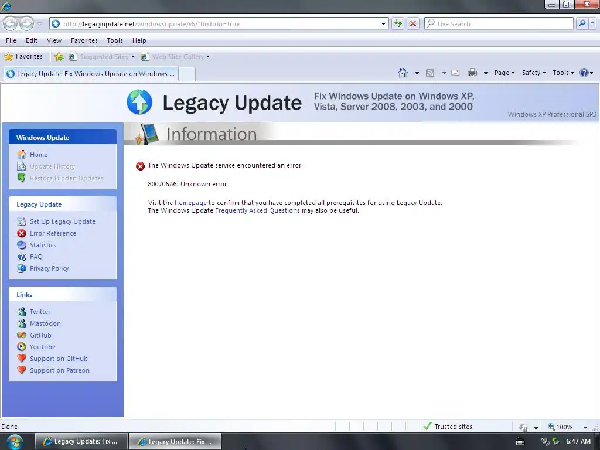Open Set Up Legacy Update link
Screen dimensions: 600x450
[63, 221]
